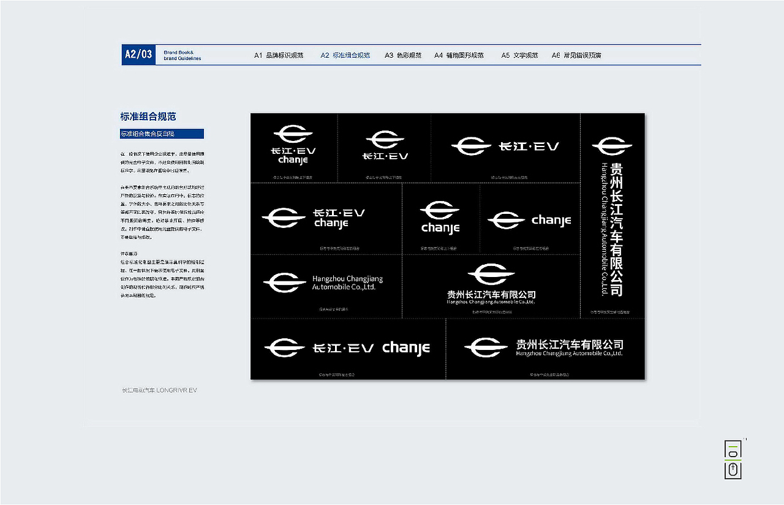784x505 pixels.
Task: Click the blue highlighted 标准组合集合反白稿 subtitle
Action: point(162,134)
